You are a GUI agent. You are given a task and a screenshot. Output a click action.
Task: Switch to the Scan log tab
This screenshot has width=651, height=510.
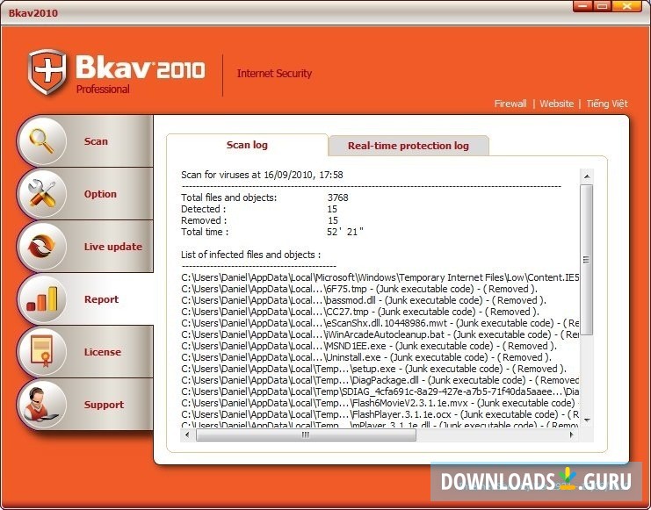click(x=247, y=145)
